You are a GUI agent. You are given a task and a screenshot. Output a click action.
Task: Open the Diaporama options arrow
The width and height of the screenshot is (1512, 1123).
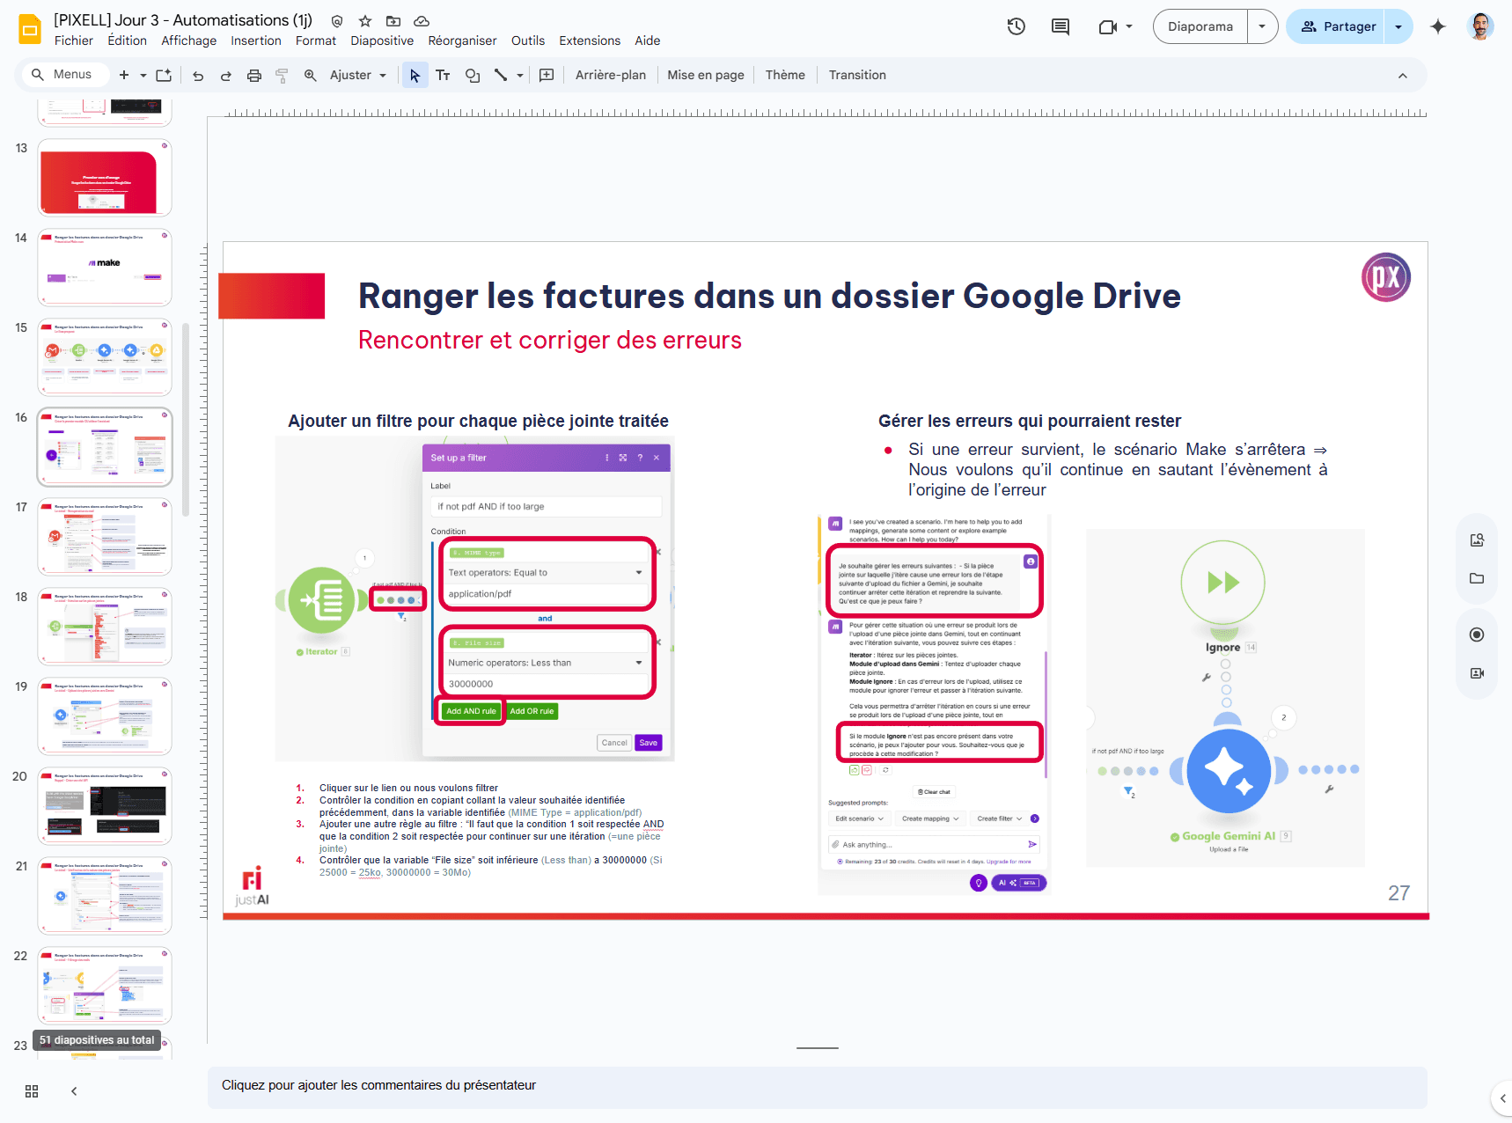[1262, 26]
